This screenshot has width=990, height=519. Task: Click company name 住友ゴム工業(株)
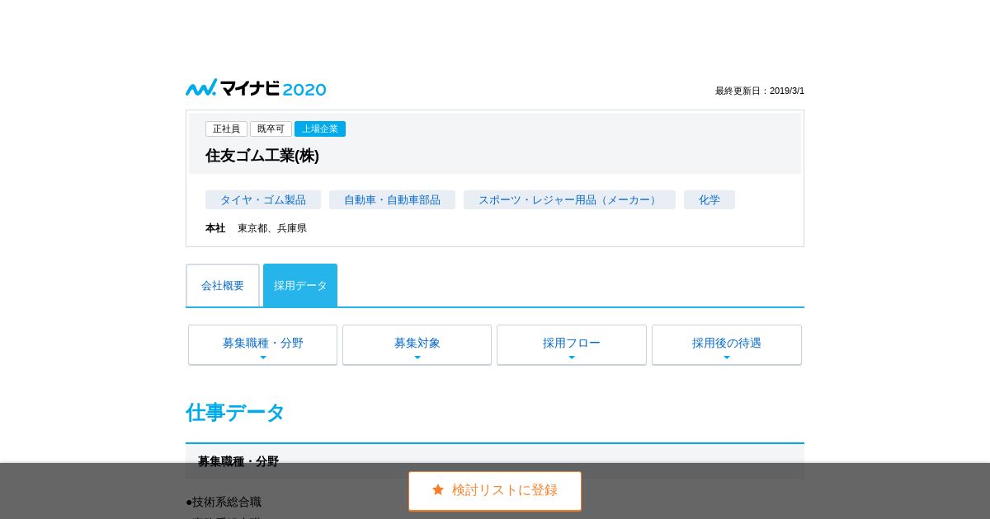(262, 156)
